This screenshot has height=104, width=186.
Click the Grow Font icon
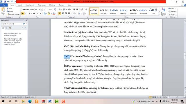pyautogui.click(x=42, y=10)
